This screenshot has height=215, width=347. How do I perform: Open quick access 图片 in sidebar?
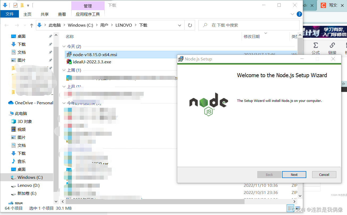22,60
